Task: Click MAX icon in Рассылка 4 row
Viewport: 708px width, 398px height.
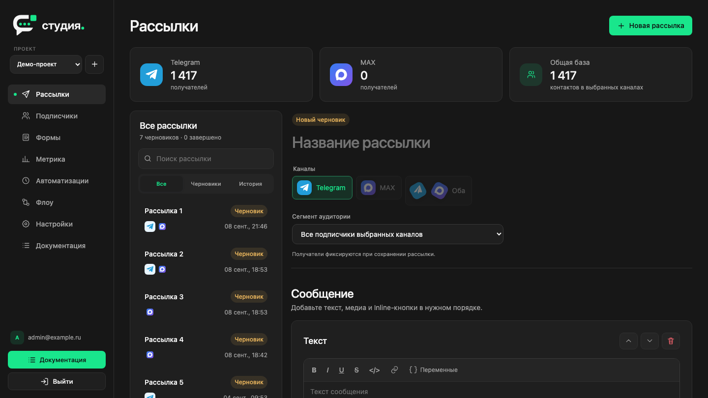Action: coord(150,355)
